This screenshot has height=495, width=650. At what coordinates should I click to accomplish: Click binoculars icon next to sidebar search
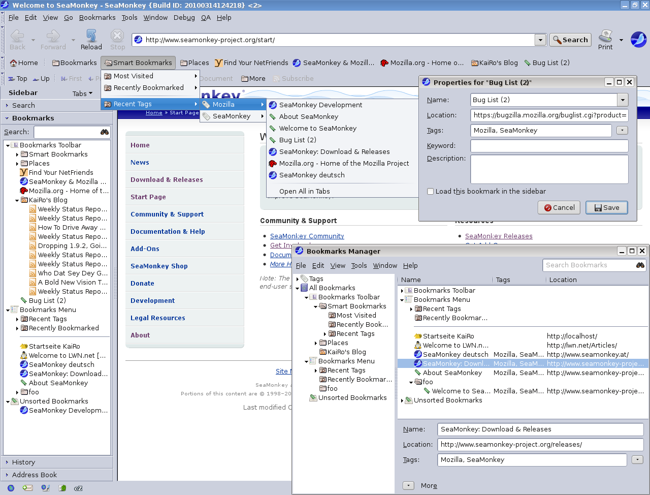coord(104,132)
